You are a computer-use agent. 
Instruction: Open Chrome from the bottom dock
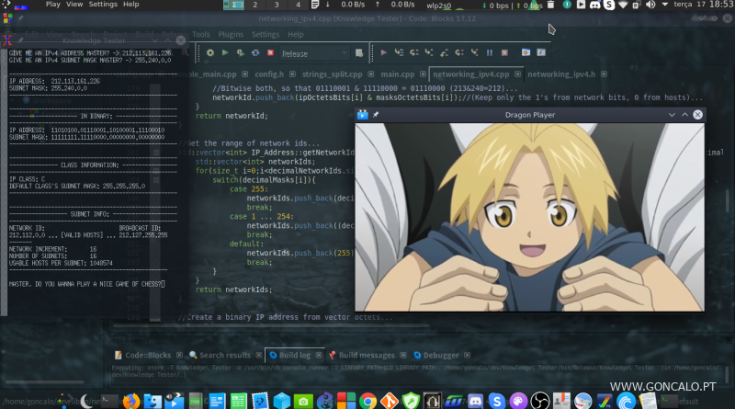[367, 401]
